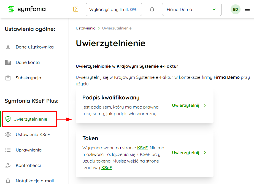The width and height of the screenshot is (254, 184).
Task: Click the Ustawienia ogólne heading
Action: click(30, 29)
